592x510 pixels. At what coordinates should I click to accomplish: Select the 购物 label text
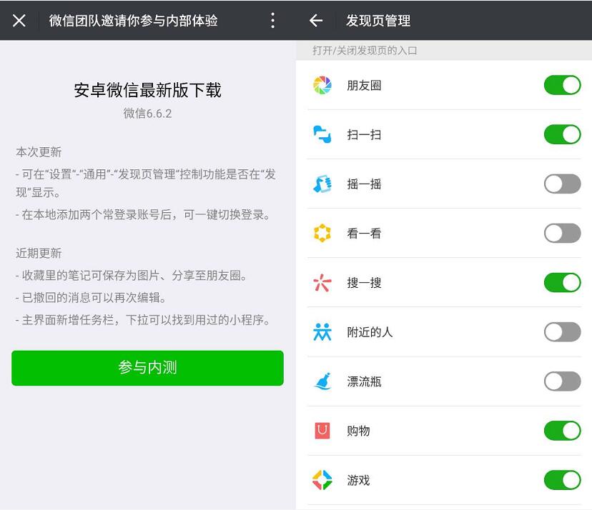click(358, 431)
